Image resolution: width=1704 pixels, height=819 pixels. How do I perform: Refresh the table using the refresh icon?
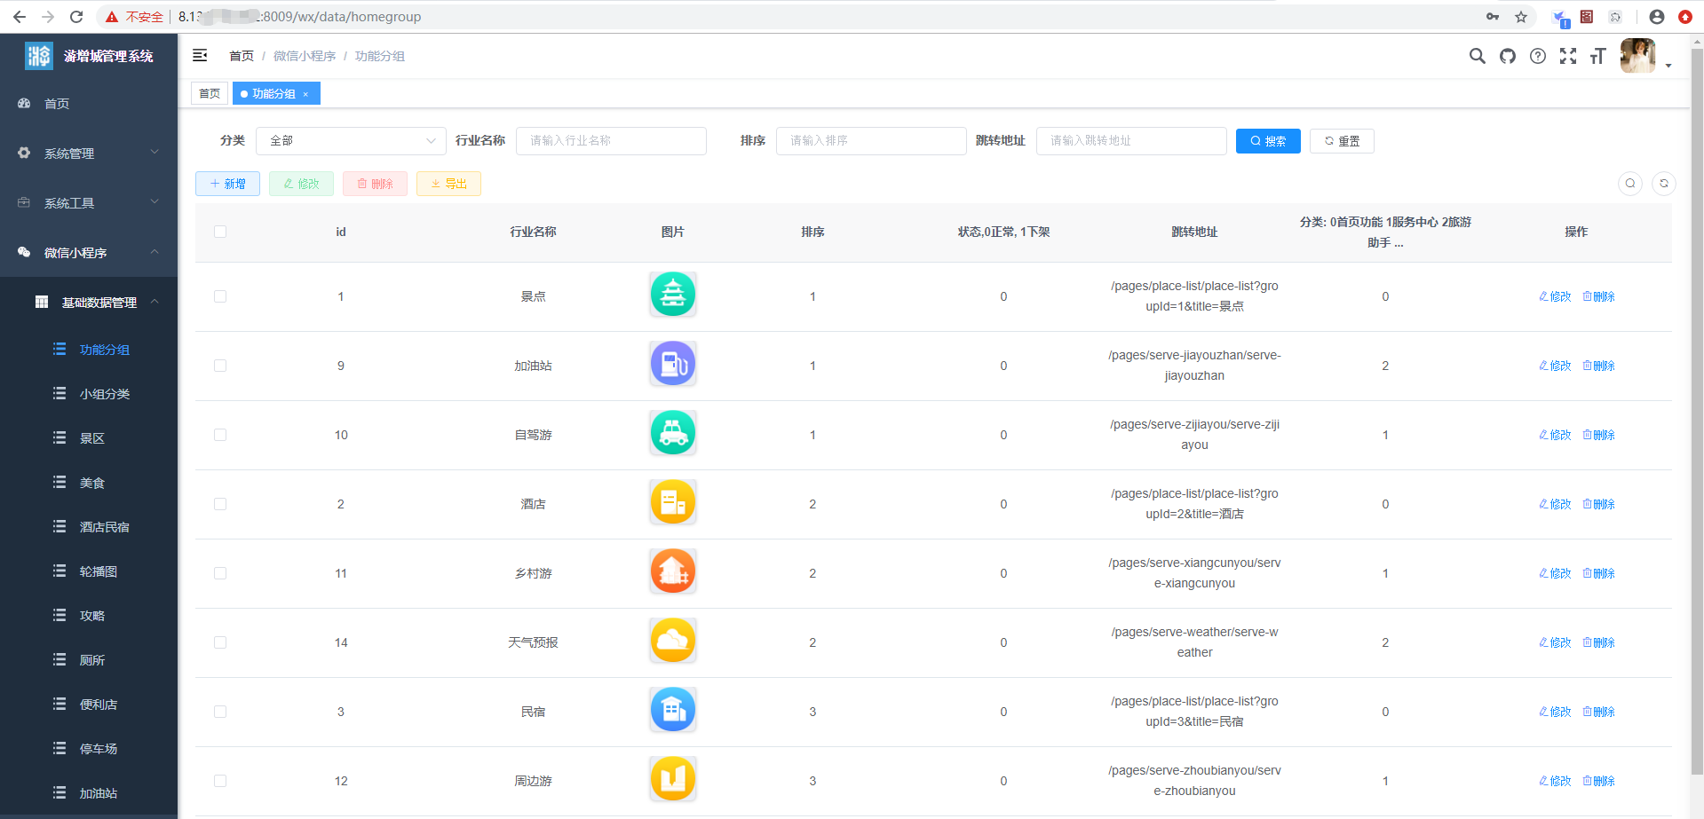pyautogui.click(x=1664, y=184)
